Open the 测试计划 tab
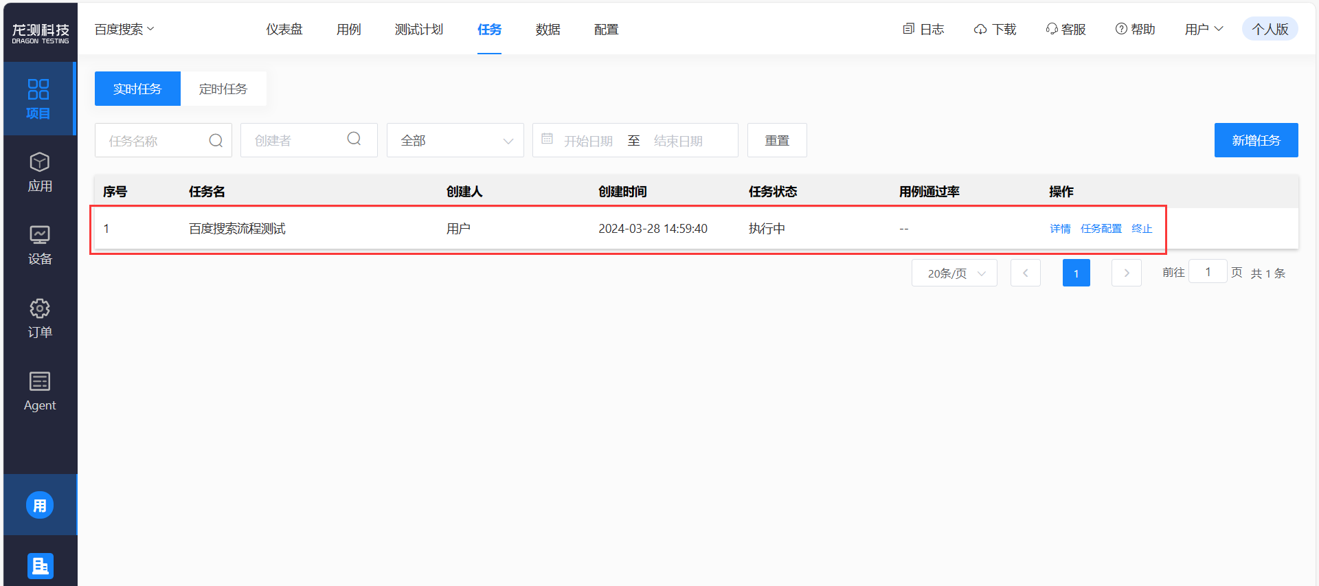This screenshot has width=1319, height=586. pyautogui.click(x=419, y=29)
